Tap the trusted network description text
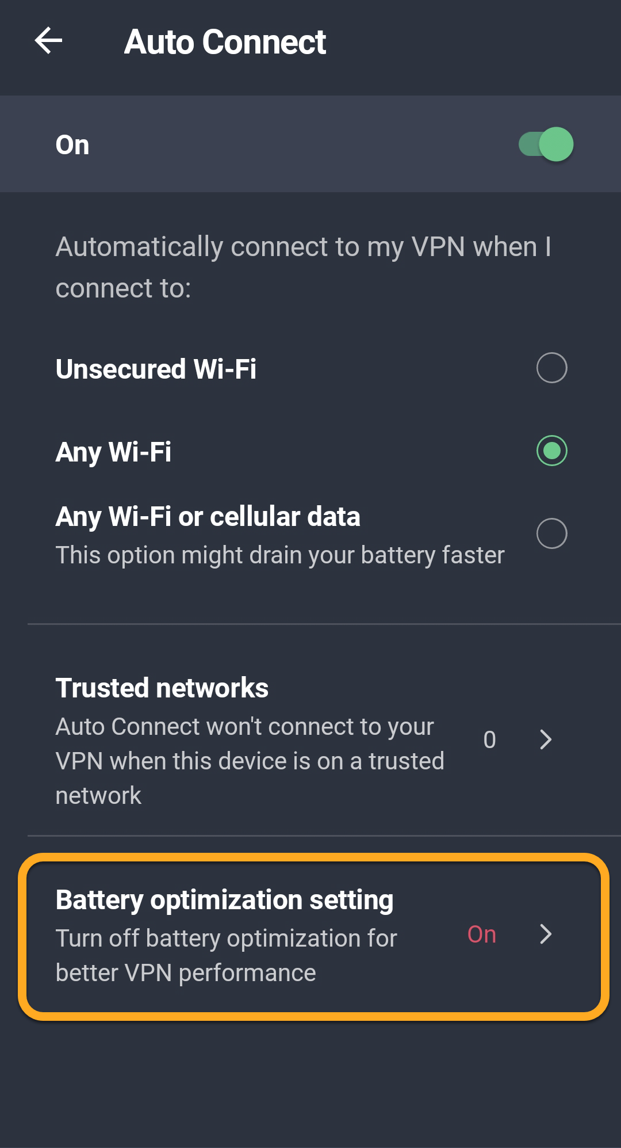The image size is (621, 1148). 250,761
